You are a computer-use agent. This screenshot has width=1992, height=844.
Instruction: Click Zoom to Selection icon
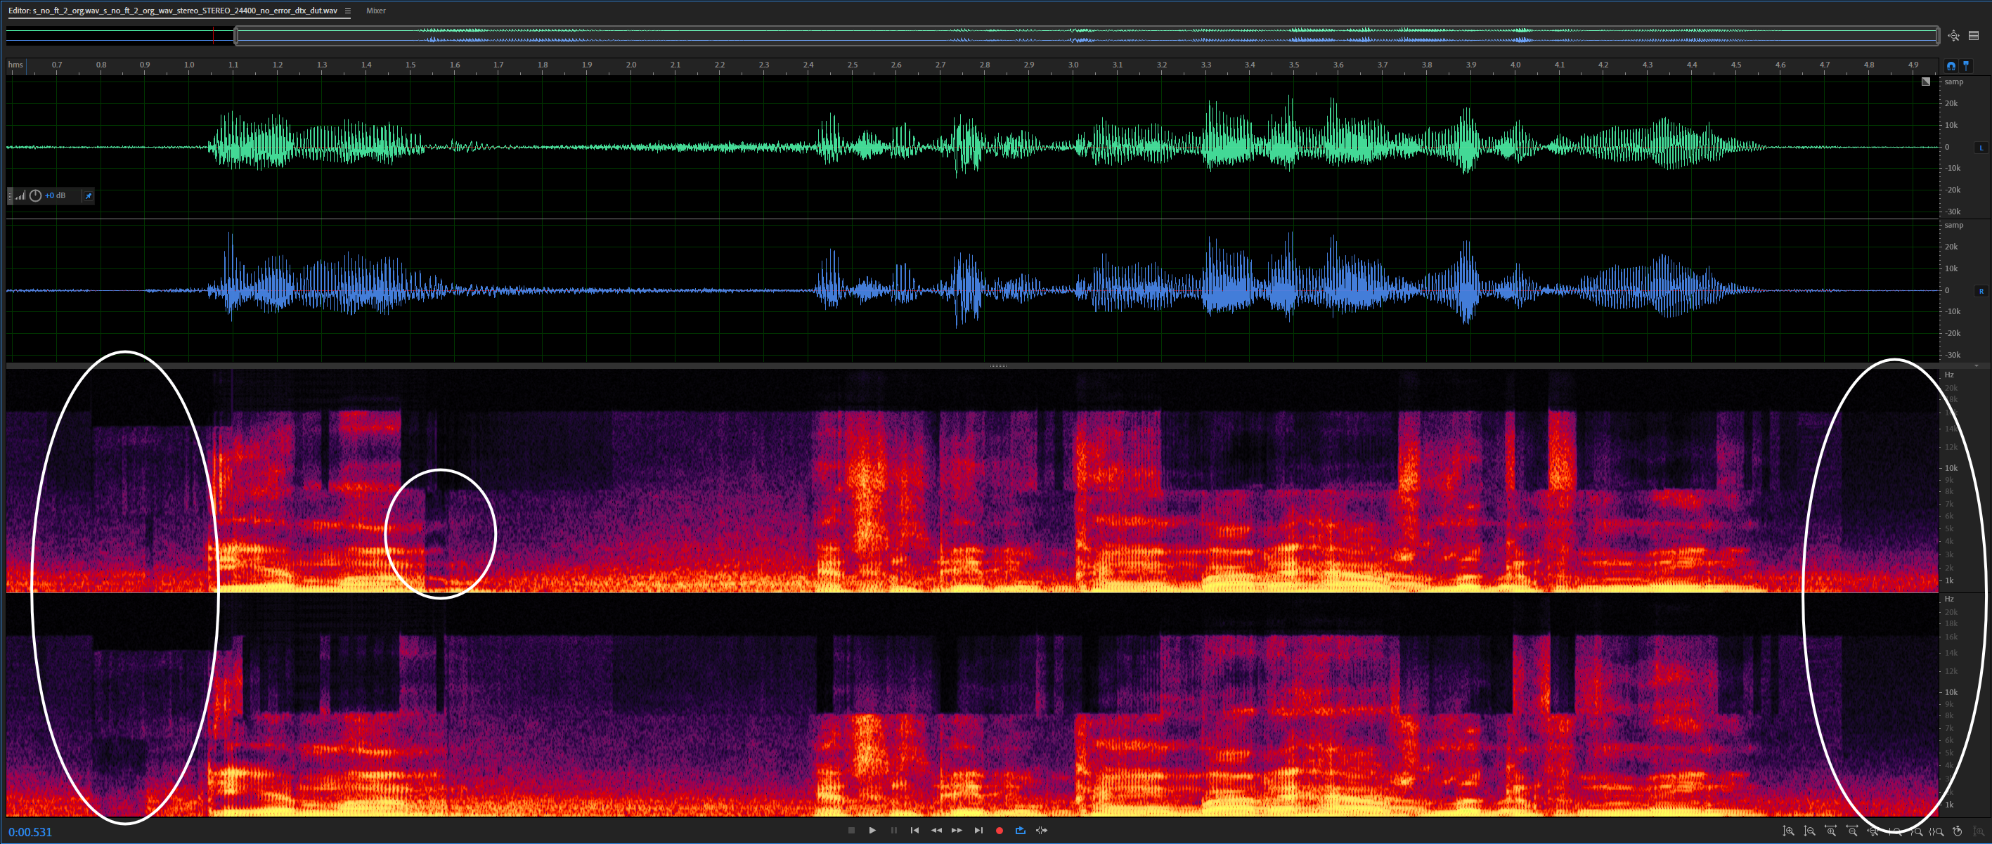[x=1936, y=831]
